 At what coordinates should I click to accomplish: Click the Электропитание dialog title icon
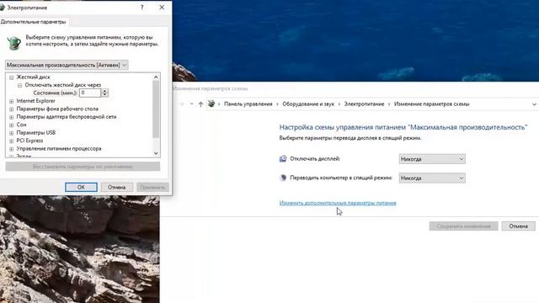pos(2,8)
